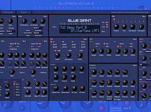This screenshot has height=112, width=151.
Task: Click the filter Drive knob
Action: pos(80,55)
